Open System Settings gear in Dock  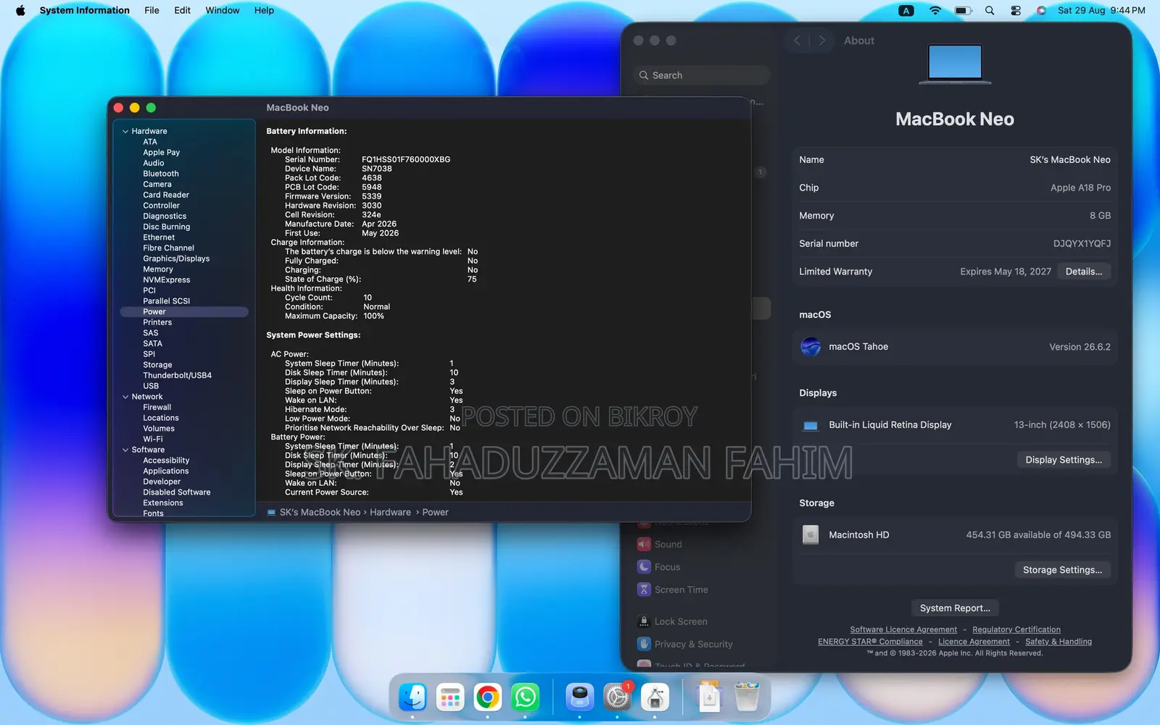coord(617,697)
